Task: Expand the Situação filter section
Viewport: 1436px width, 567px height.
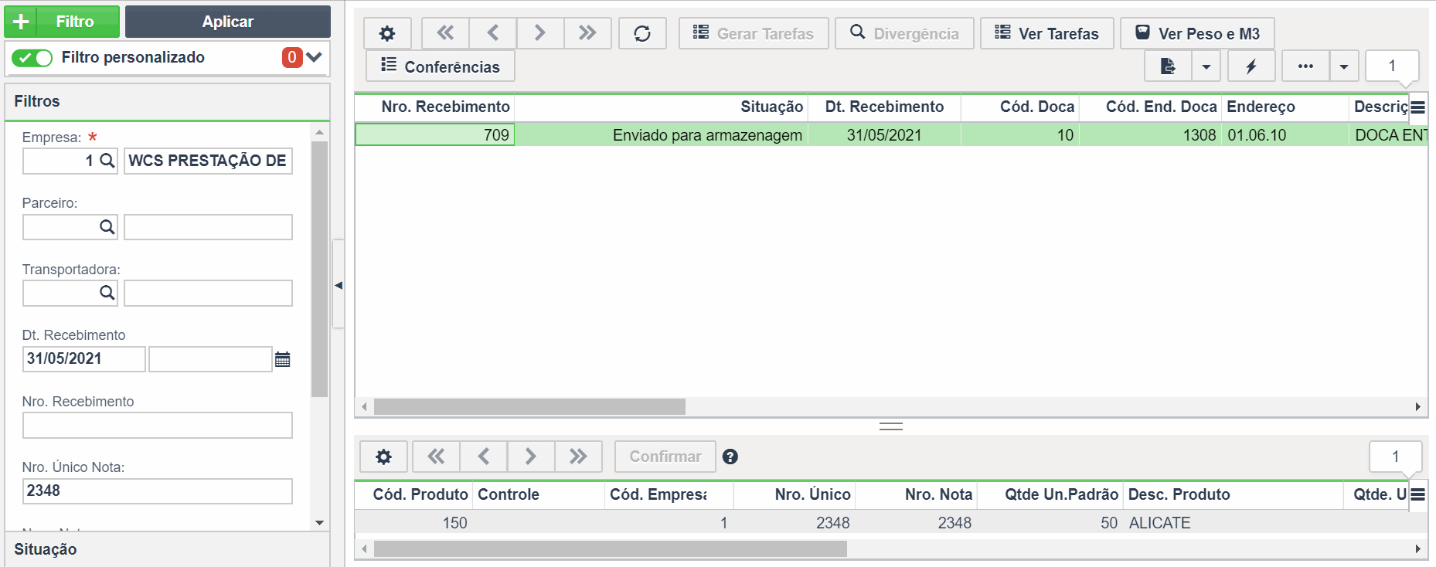Action: [167, 549]
